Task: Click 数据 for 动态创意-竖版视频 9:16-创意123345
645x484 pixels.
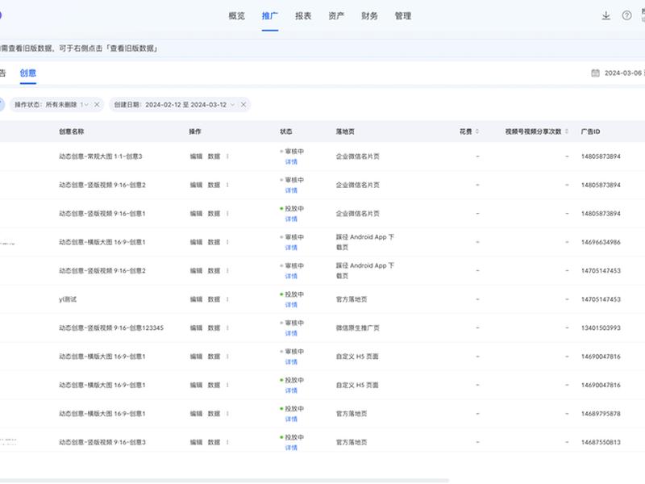Action: pos(214,328)
